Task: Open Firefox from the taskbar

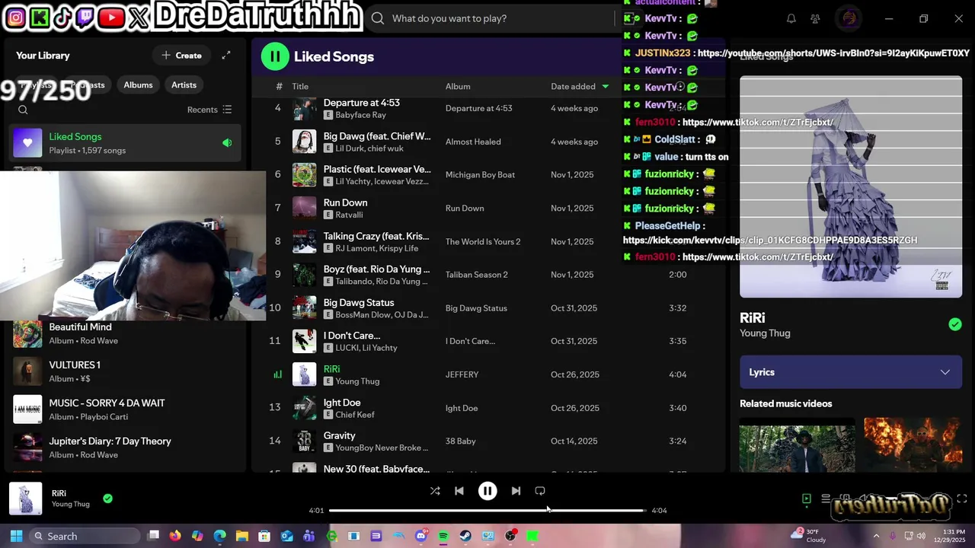Action: [x=175, y=536]
